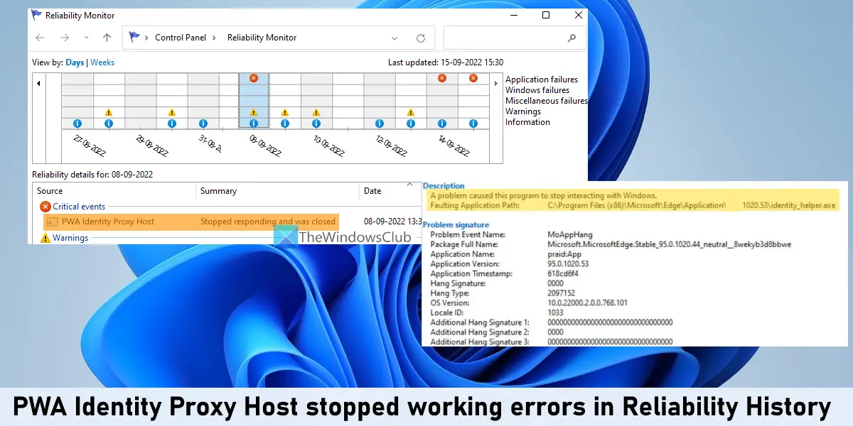
Task: Click the information icon above 12-09-2022
Action: pyautogui.click(x=380, y=124)
